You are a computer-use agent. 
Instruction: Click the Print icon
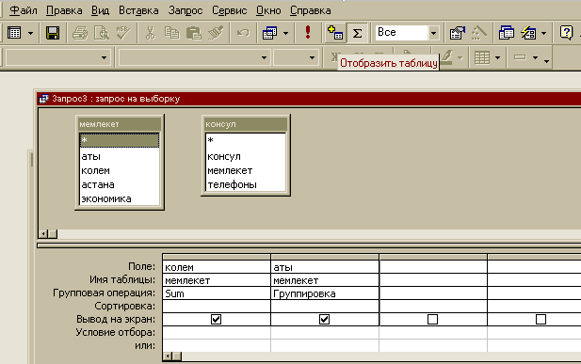[x=80, y=33]
